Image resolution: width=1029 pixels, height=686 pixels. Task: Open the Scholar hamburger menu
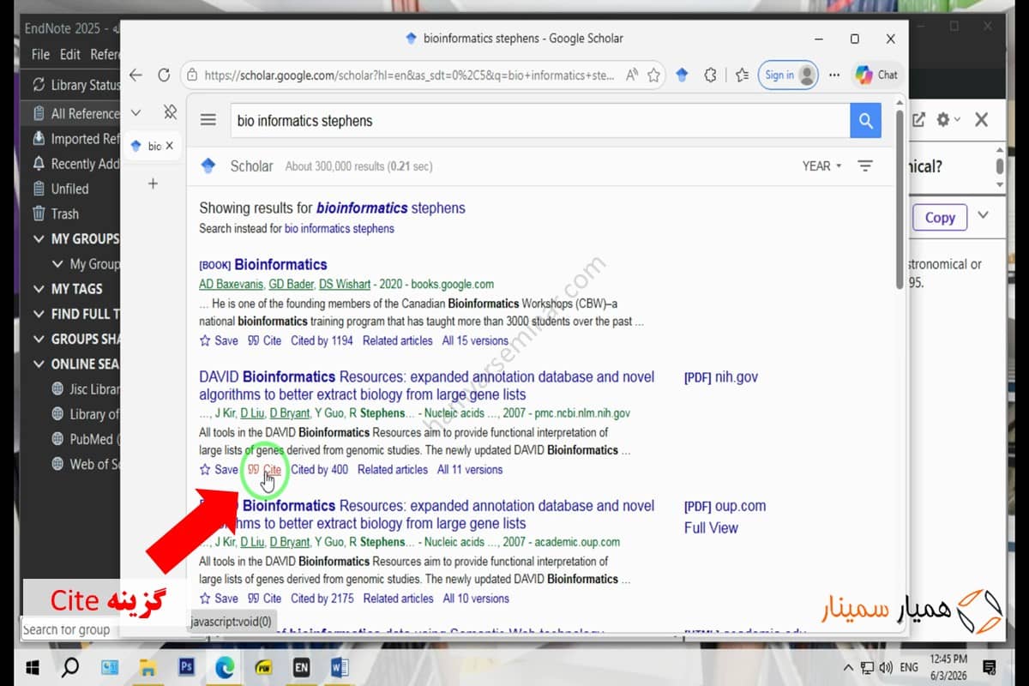tap(208, 120)
